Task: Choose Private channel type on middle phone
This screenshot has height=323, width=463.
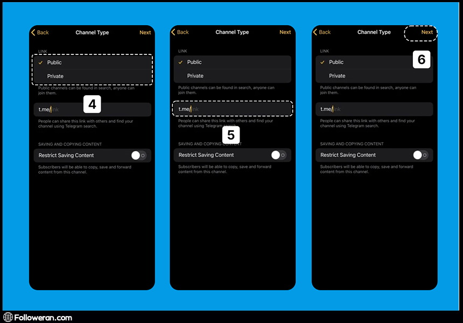Action: coord(195,76)
